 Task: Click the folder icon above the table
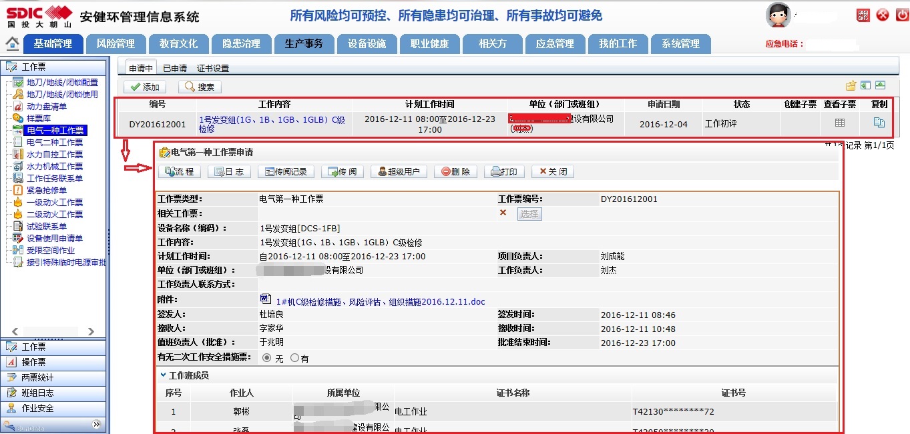click(x=851, y=86)
